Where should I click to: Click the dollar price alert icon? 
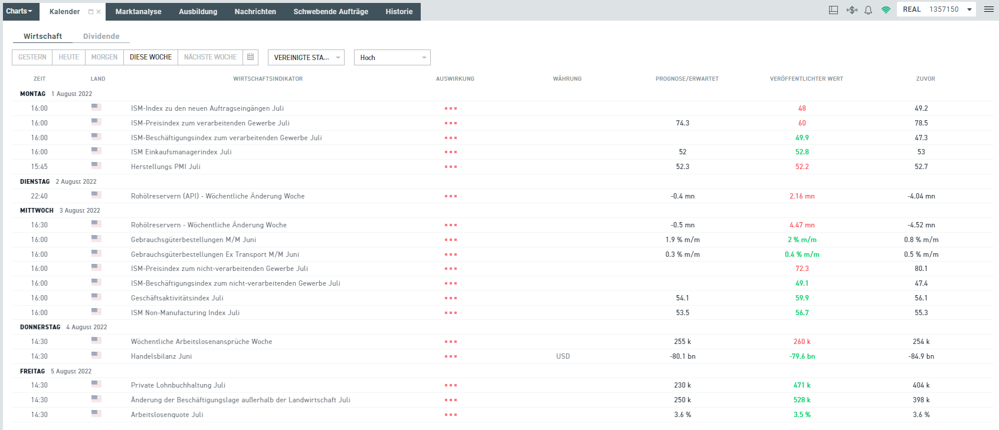pyautogui.click(x=851, y=10)
